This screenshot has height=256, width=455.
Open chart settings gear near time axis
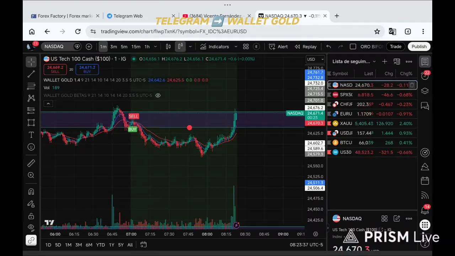click(315, 234)
